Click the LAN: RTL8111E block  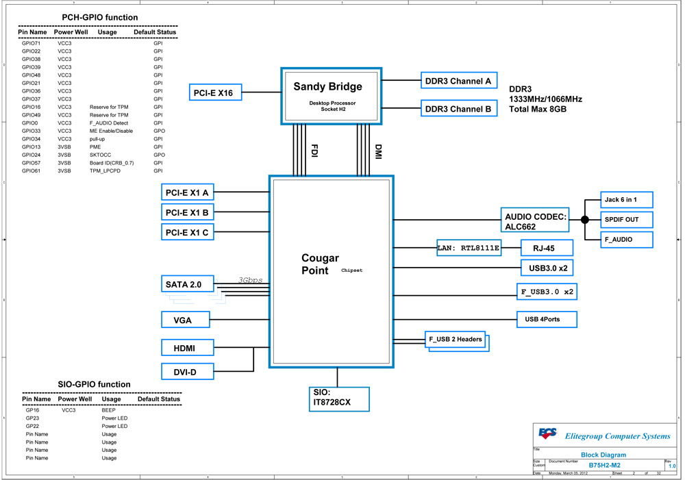coord(469,248)
